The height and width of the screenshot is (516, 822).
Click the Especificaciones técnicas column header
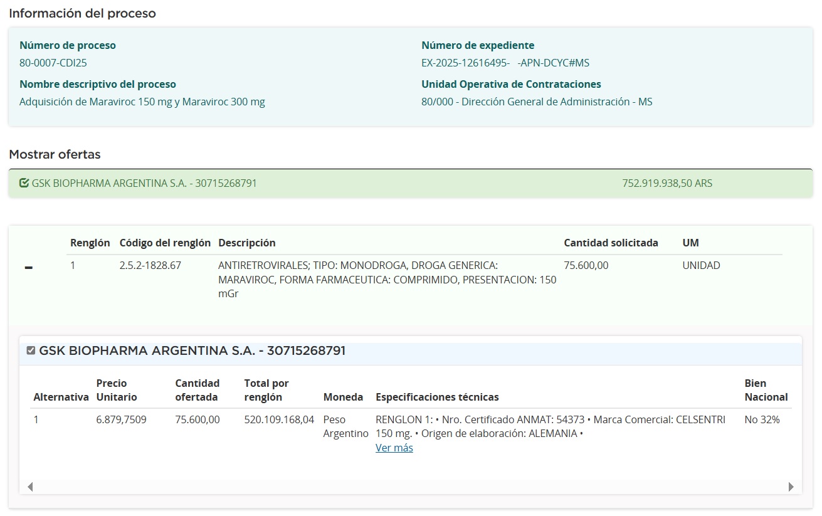click(x=437, y=397)
